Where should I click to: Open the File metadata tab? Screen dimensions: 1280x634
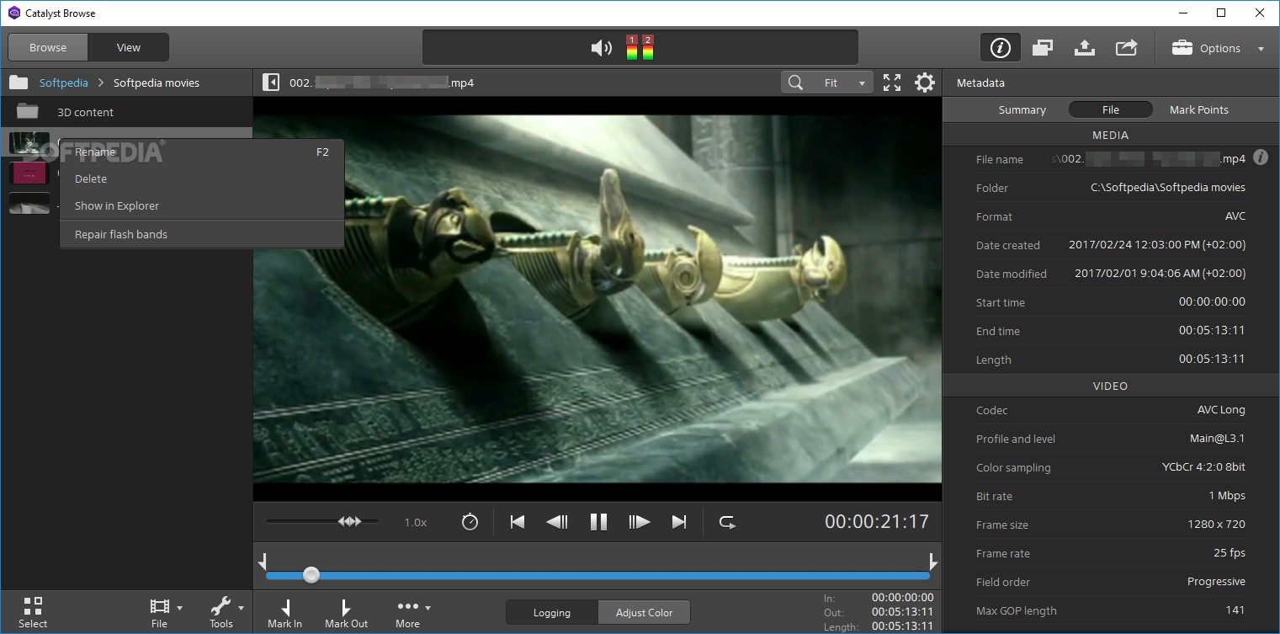coord(1111,109)
